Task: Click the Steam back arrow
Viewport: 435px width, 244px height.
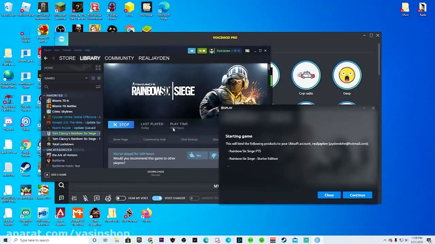Action: 46,58
